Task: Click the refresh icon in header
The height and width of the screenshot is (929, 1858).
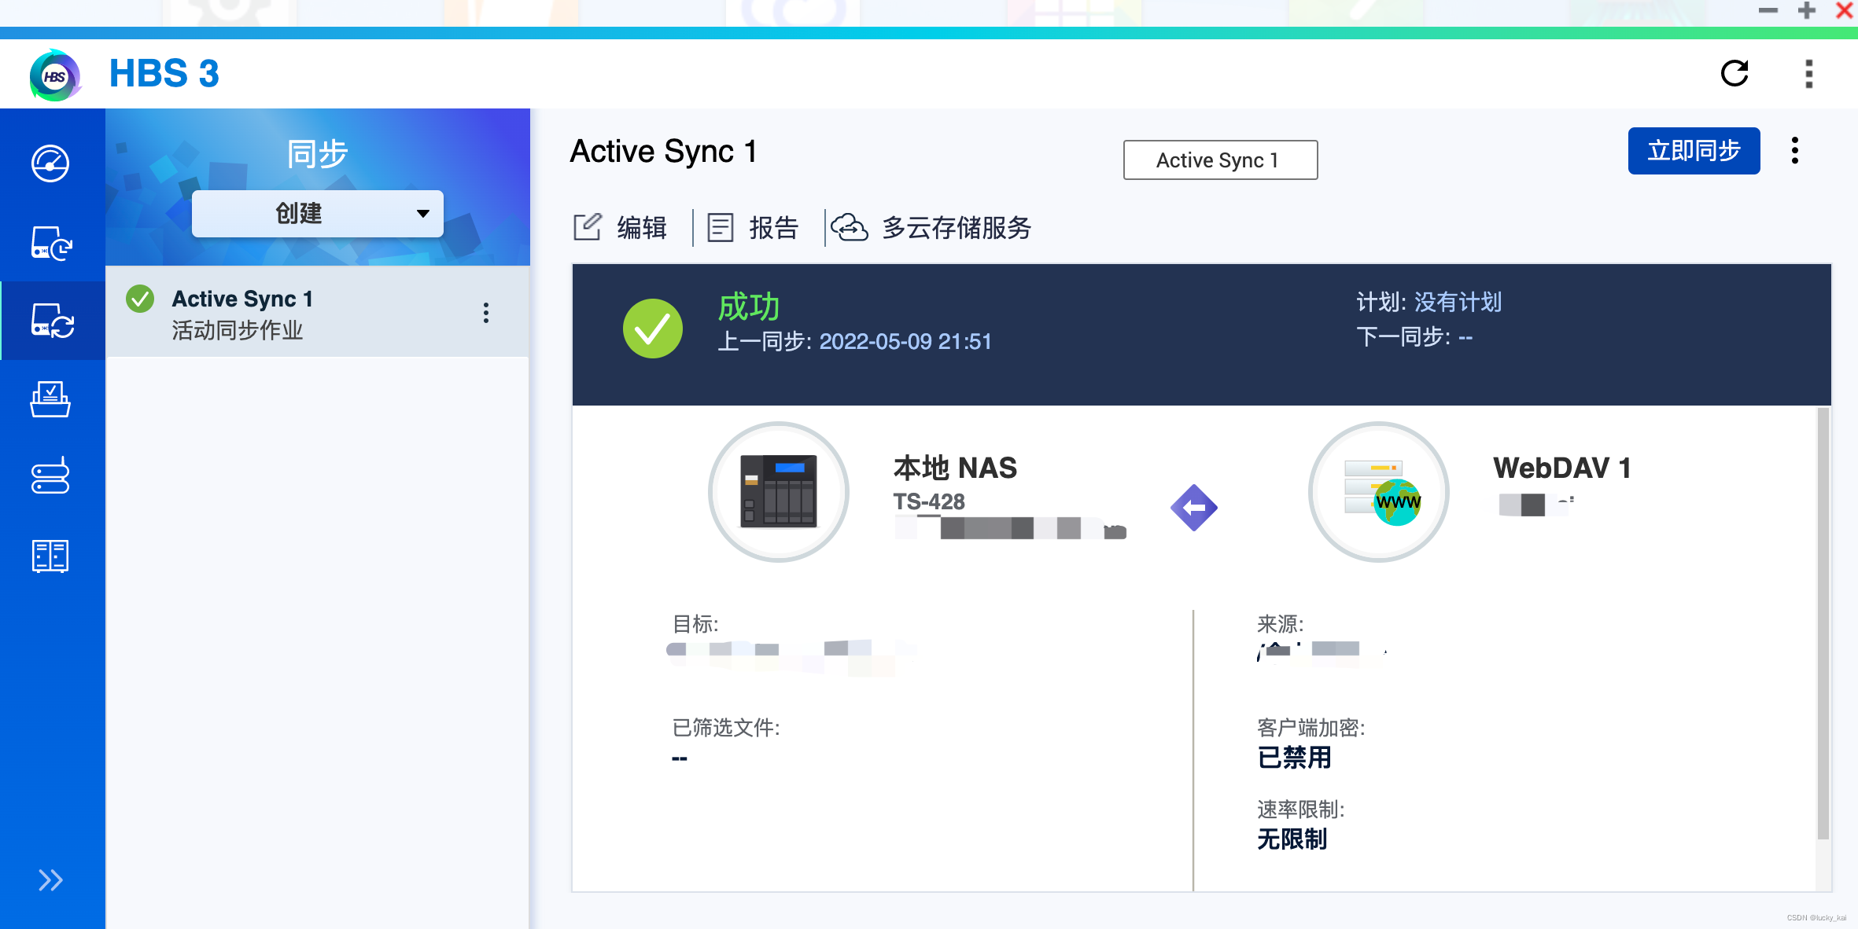Action: click(x=1734, y=74)
